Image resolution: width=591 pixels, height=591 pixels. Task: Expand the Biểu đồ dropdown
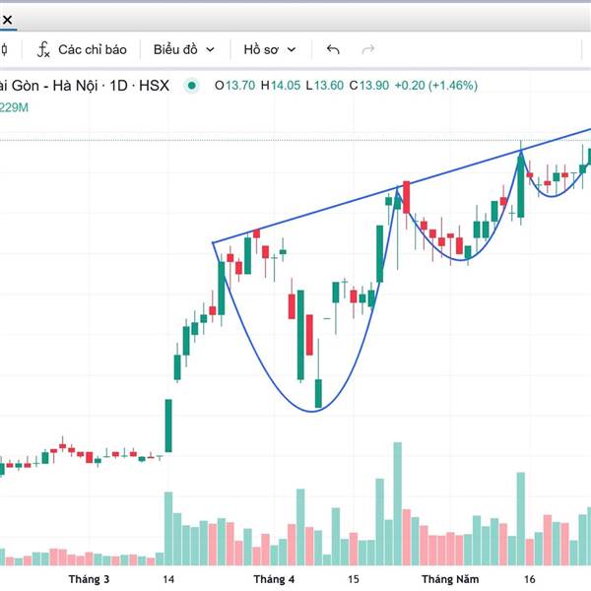(184, 50)
